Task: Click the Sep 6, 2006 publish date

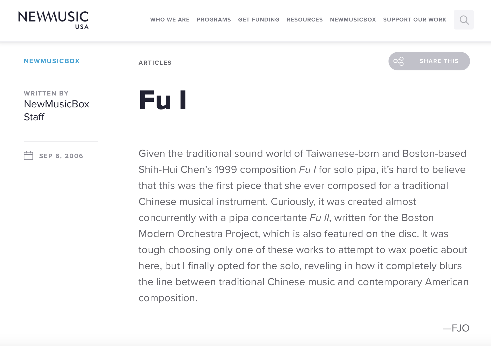Action: (x=61, y=156)
